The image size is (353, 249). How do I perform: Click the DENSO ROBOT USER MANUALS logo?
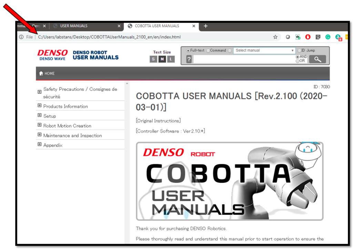point(96,55)
